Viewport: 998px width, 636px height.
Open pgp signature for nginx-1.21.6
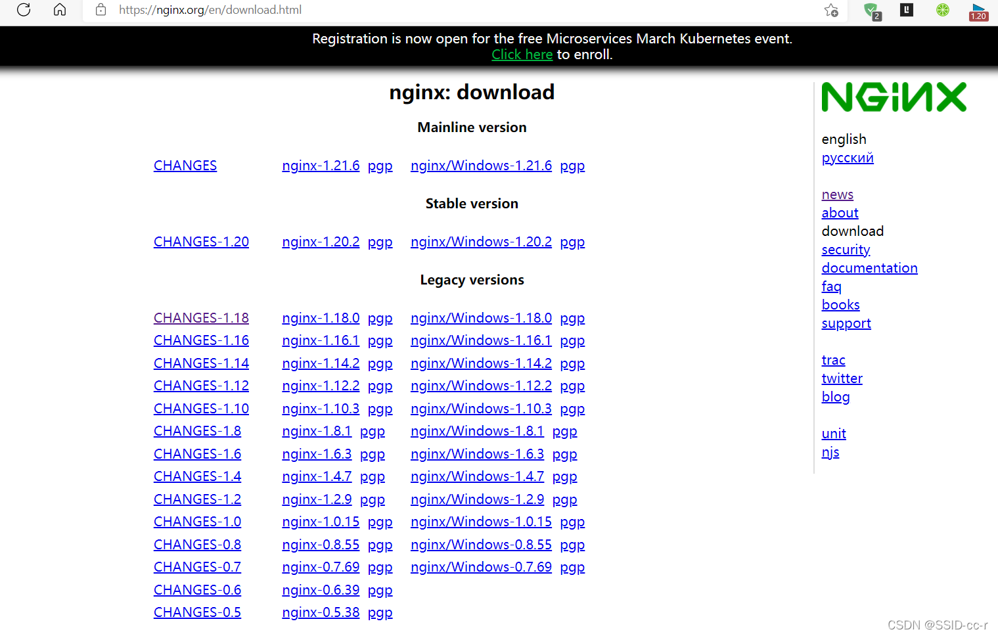click(x=380, y=166)
